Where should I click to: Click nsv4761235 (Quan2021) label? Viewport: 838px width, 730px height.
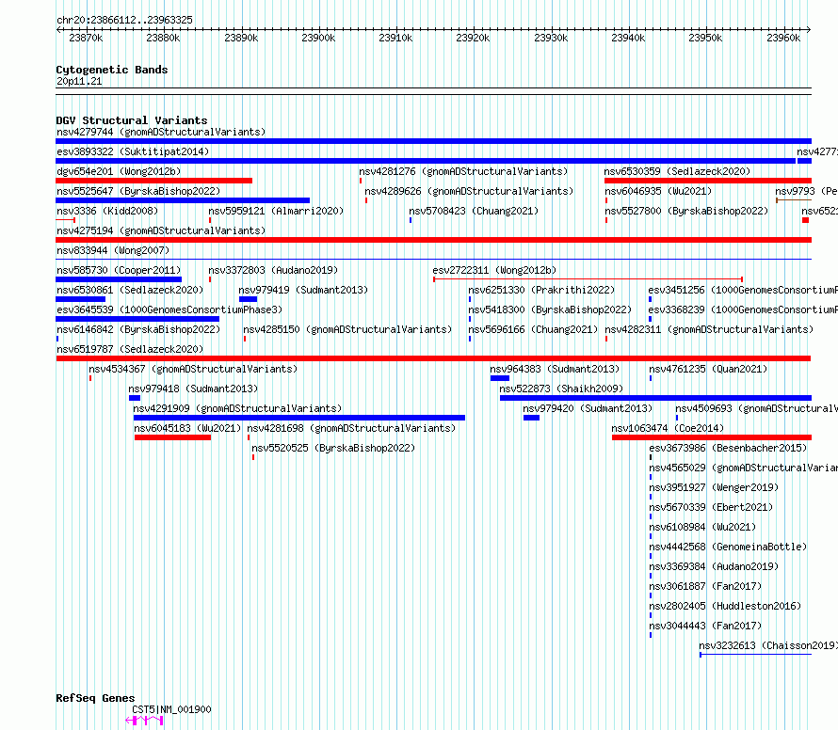coord(708,369)
